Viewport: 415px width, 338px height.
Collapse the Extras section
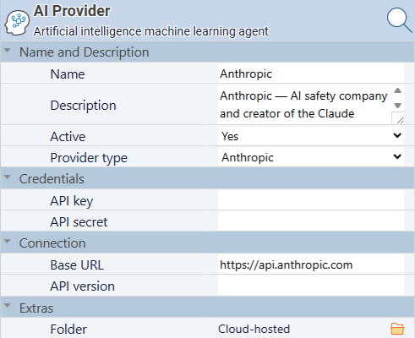click(x=8, y=306)
